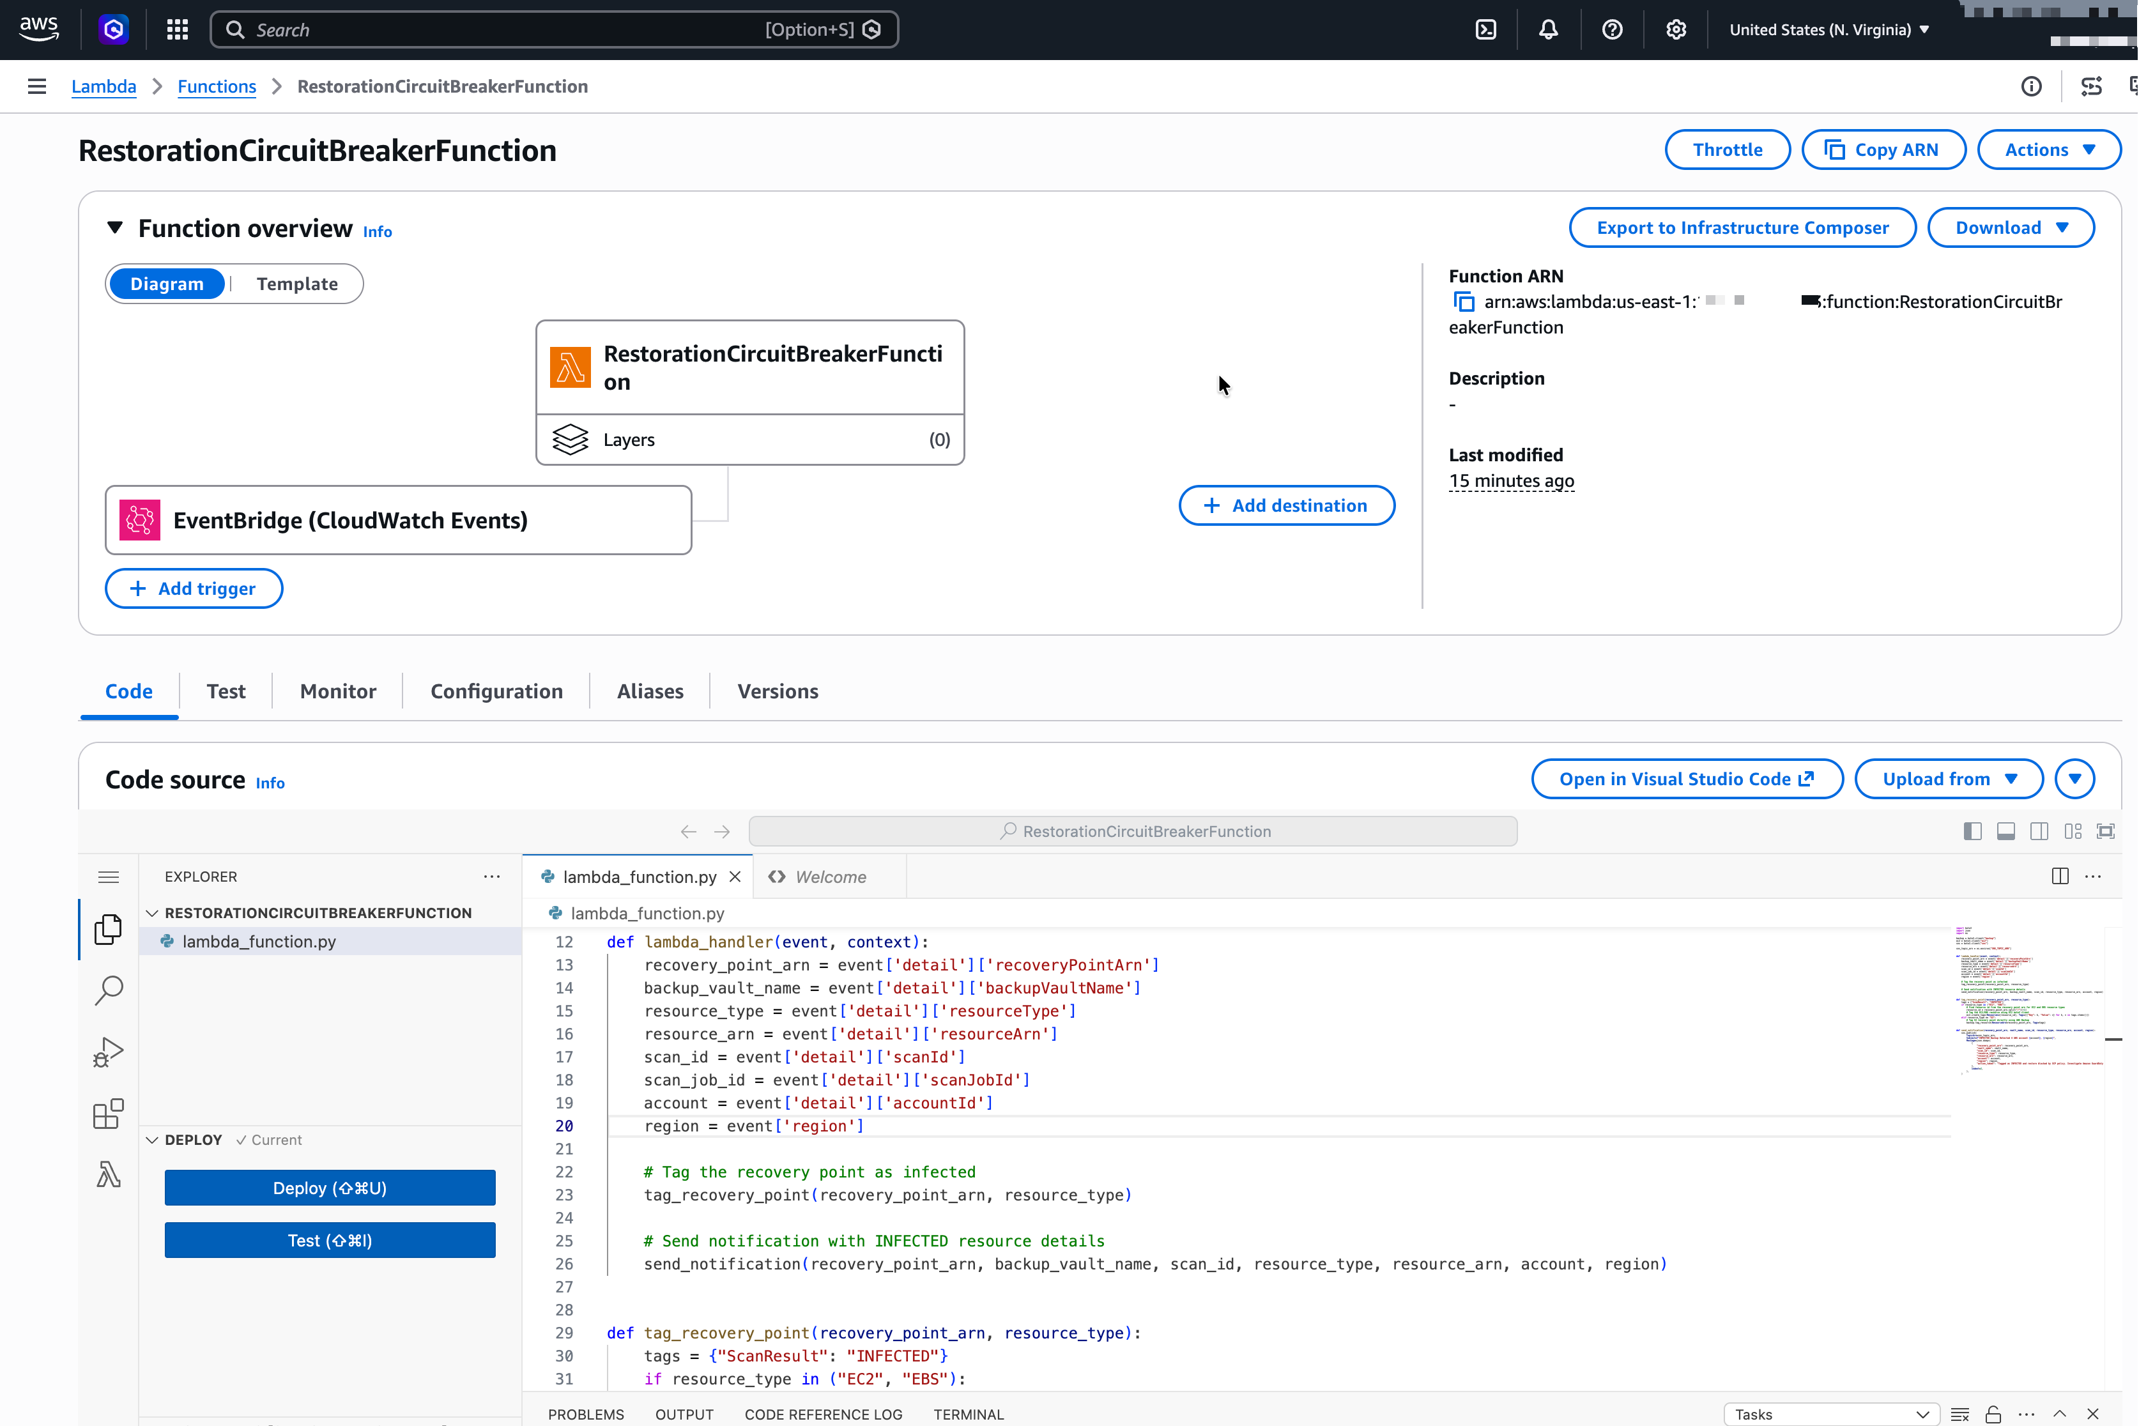Click the EventBridge trigger icon

[140, 520]
